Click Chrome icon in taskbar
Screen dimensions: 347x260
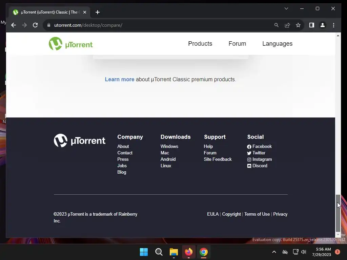(204, 252)
